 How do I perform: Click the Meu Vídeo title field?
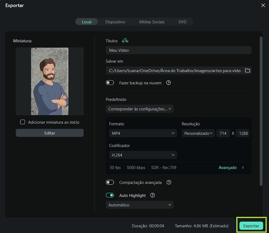179,50
